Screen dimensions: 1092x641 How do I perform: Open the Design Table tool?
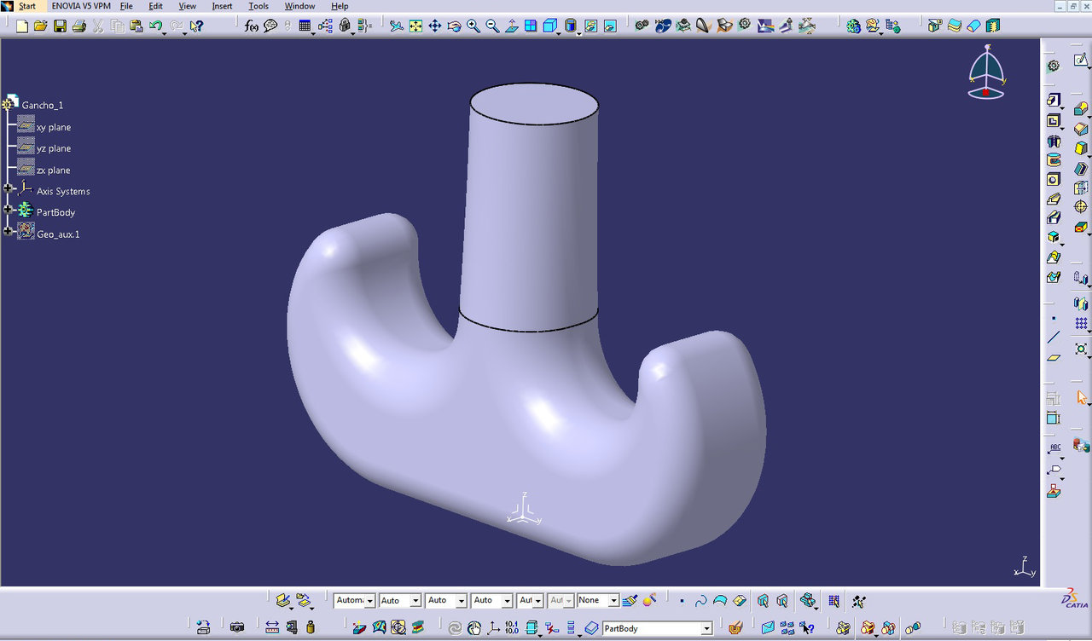pyautogui.click(x=305, y=26)
